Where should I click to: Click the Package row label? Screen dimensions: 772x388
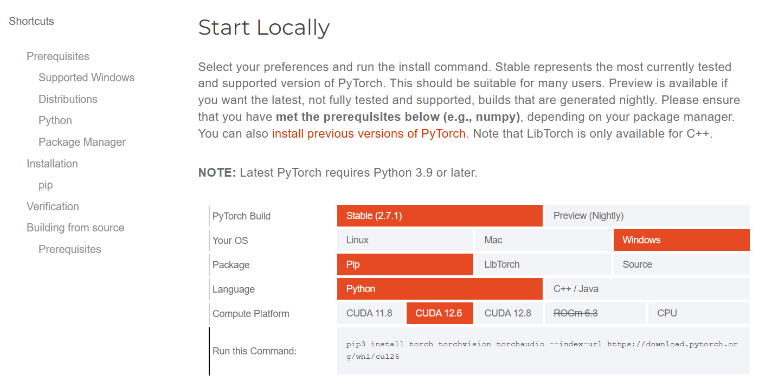[x=231, y=265]
